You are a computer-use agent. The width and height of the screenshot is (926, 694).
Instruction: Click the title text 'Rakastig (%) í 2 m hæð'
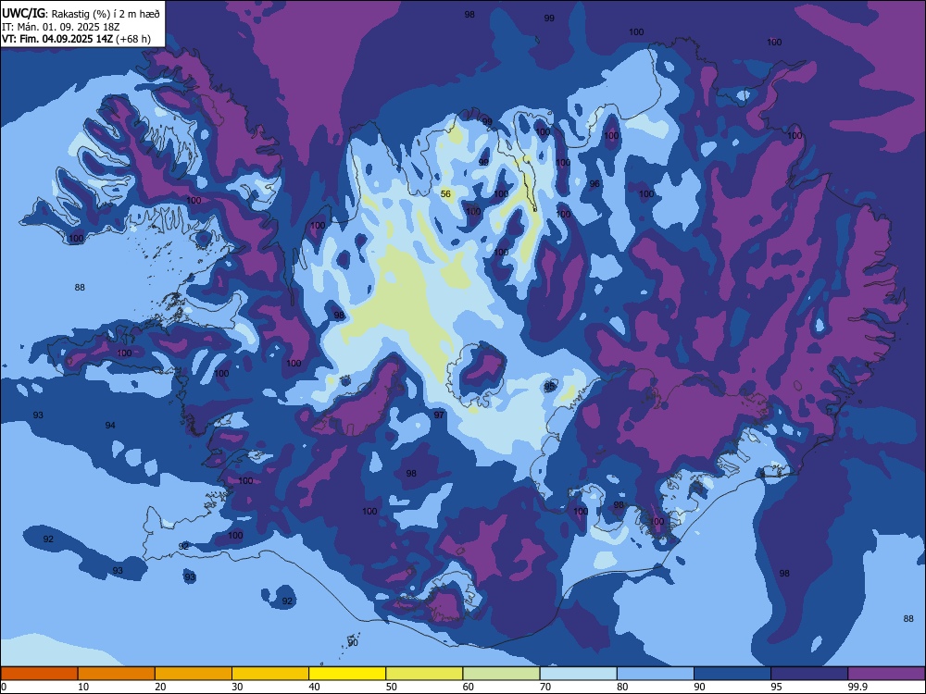(x=106, y=14)
